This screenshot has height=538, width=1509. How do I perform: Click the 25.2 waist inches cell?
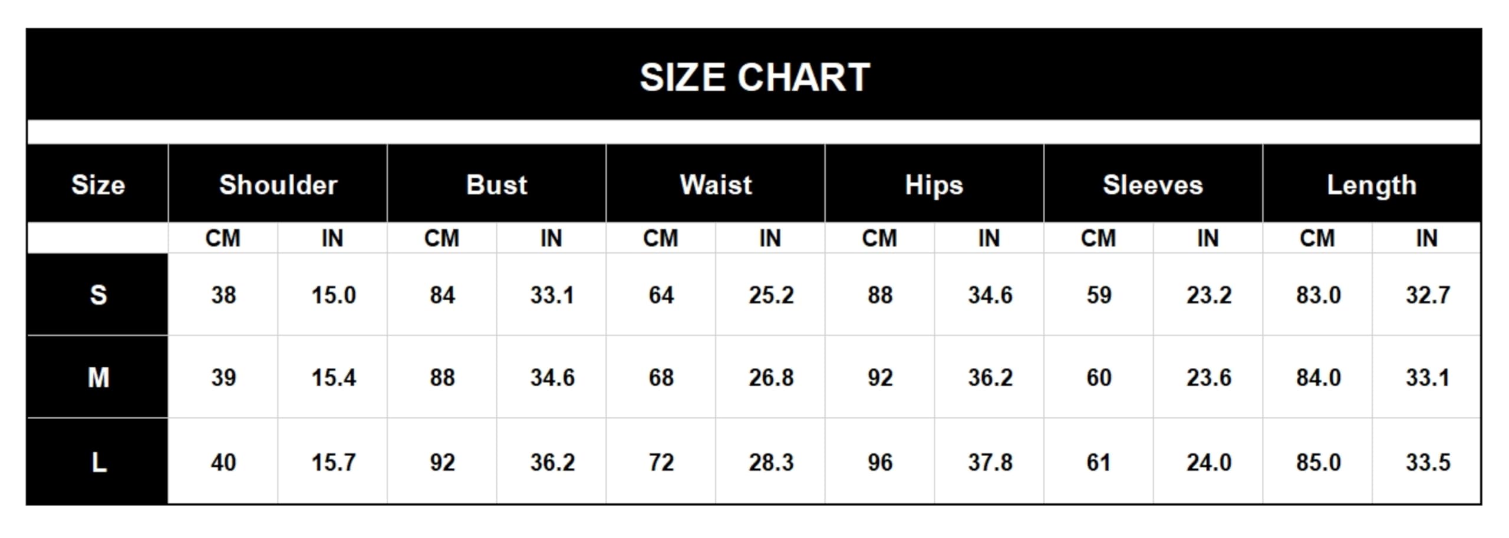click(771, 295)
